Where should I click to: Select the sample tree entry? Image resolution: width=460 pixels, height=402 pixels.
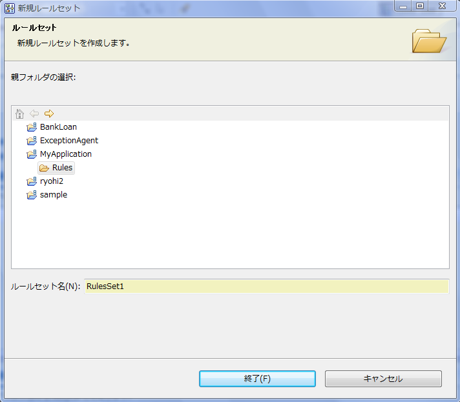pyautogui.click(x=54, y=195)
